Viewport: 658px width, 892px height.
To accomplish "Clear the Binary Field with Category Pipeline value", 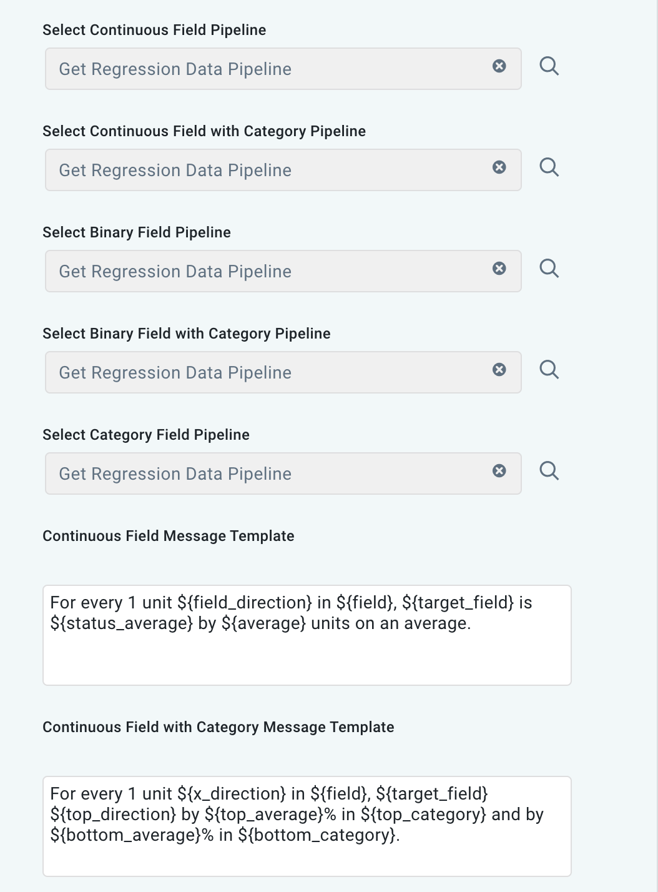I will (x=499, y=369).
